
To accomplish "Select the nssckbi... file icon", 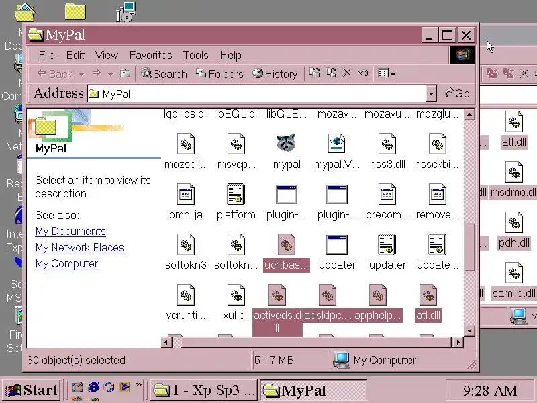I will (x=438, y=144).
